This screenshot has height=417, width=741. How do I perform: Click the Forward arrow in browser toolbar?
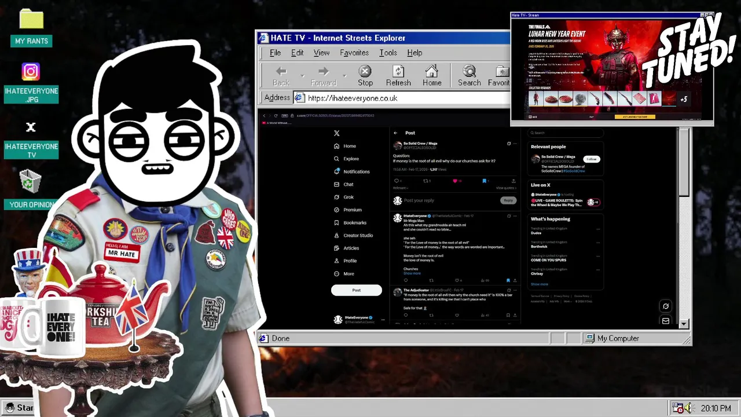[324, 71]
